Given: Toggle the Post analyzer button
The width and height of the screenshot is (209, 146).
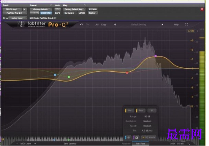Looking at the screenshot, I should 141,111.
